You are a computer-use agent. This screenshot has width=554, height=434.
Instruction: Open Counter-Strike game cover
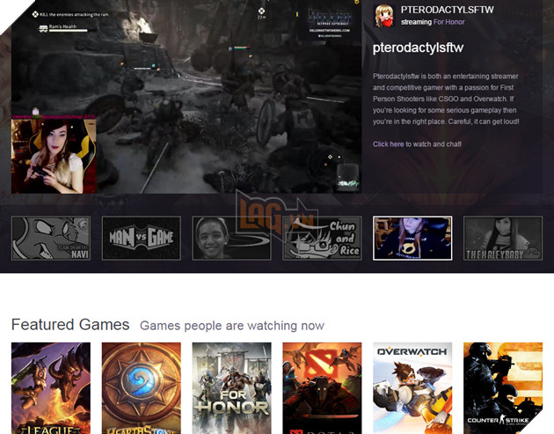[x=503, y=388]
